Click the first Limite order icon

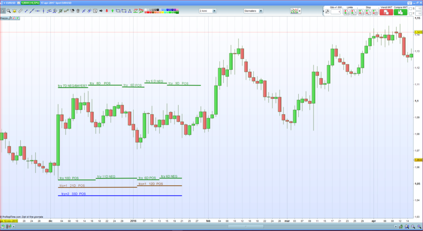pyautogui.click(x=346, y=12)
